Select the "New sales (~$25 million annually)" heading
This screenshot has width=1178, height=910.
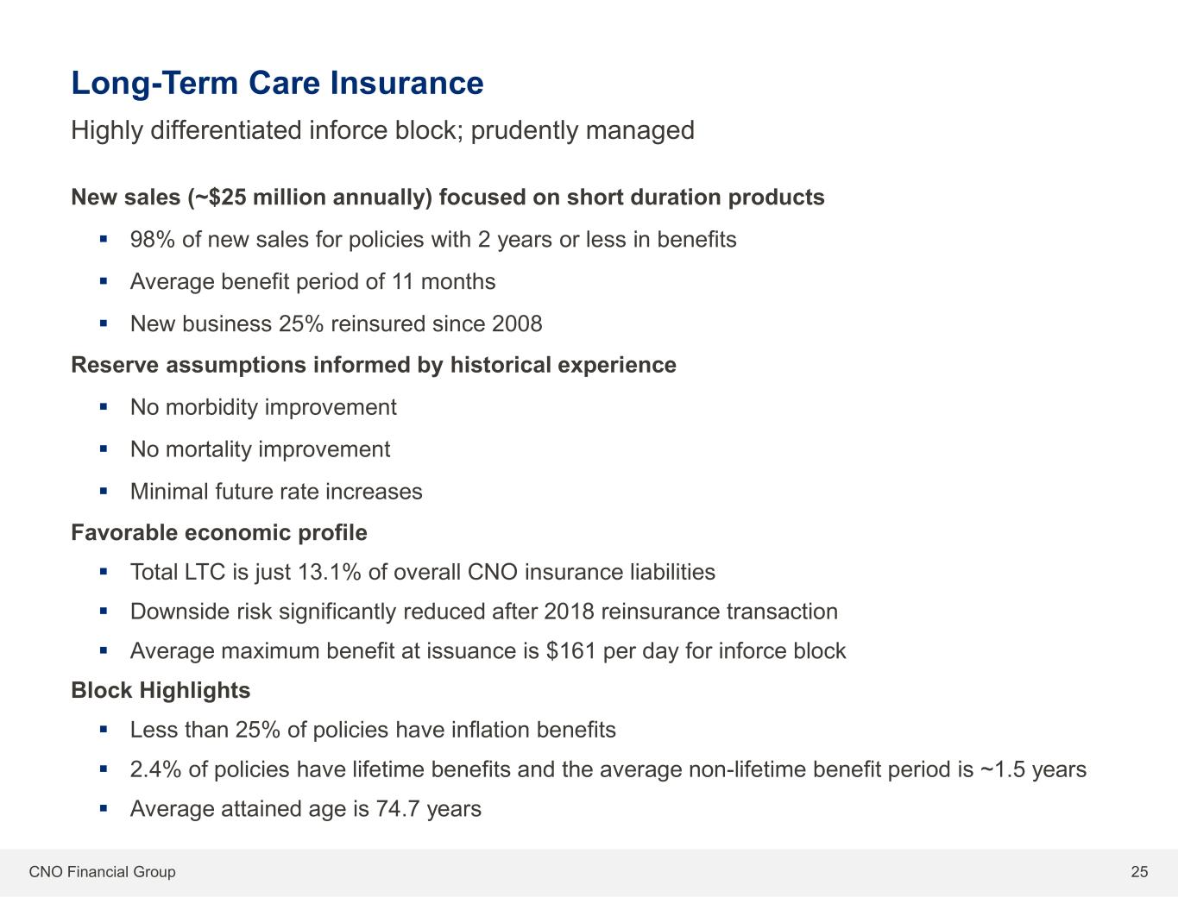pyautogui.click(x=447, y=198)
